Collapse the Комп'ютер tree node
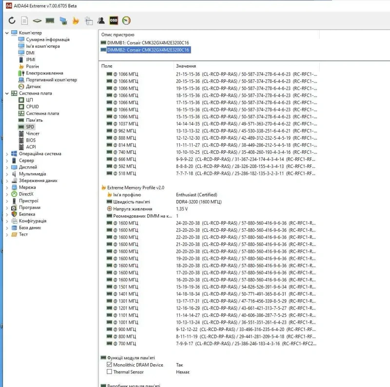 click(7, 33)
